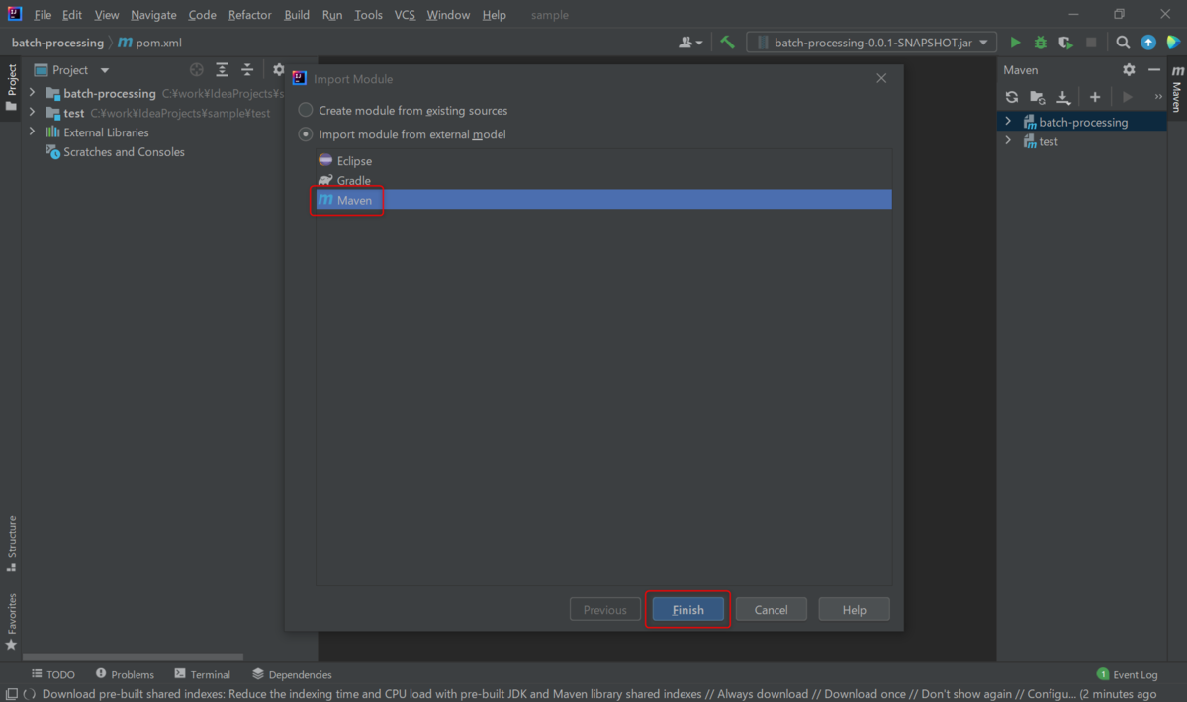Viewport: 1187px width, 702px height.
Task: Expand batch-processing in Maven panel
Action: pos(1008,122)
